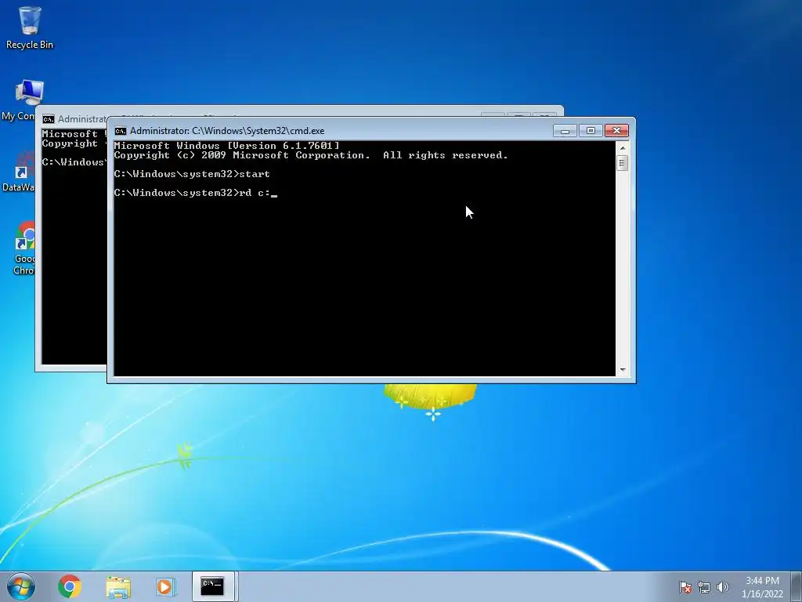802x602 pixels.
Task: Click the cmd.exe taskbar button
Action: (x=212, y=586)
